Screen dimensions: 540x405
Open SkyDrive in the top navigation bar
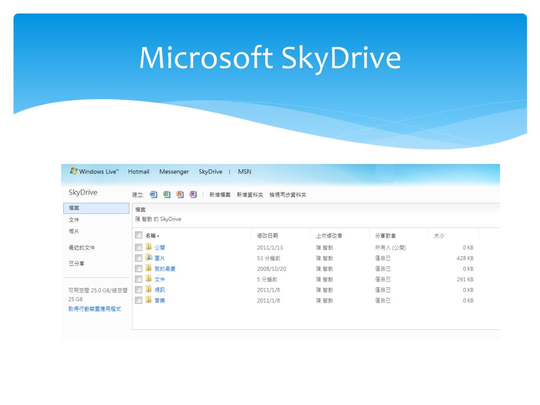210,171
